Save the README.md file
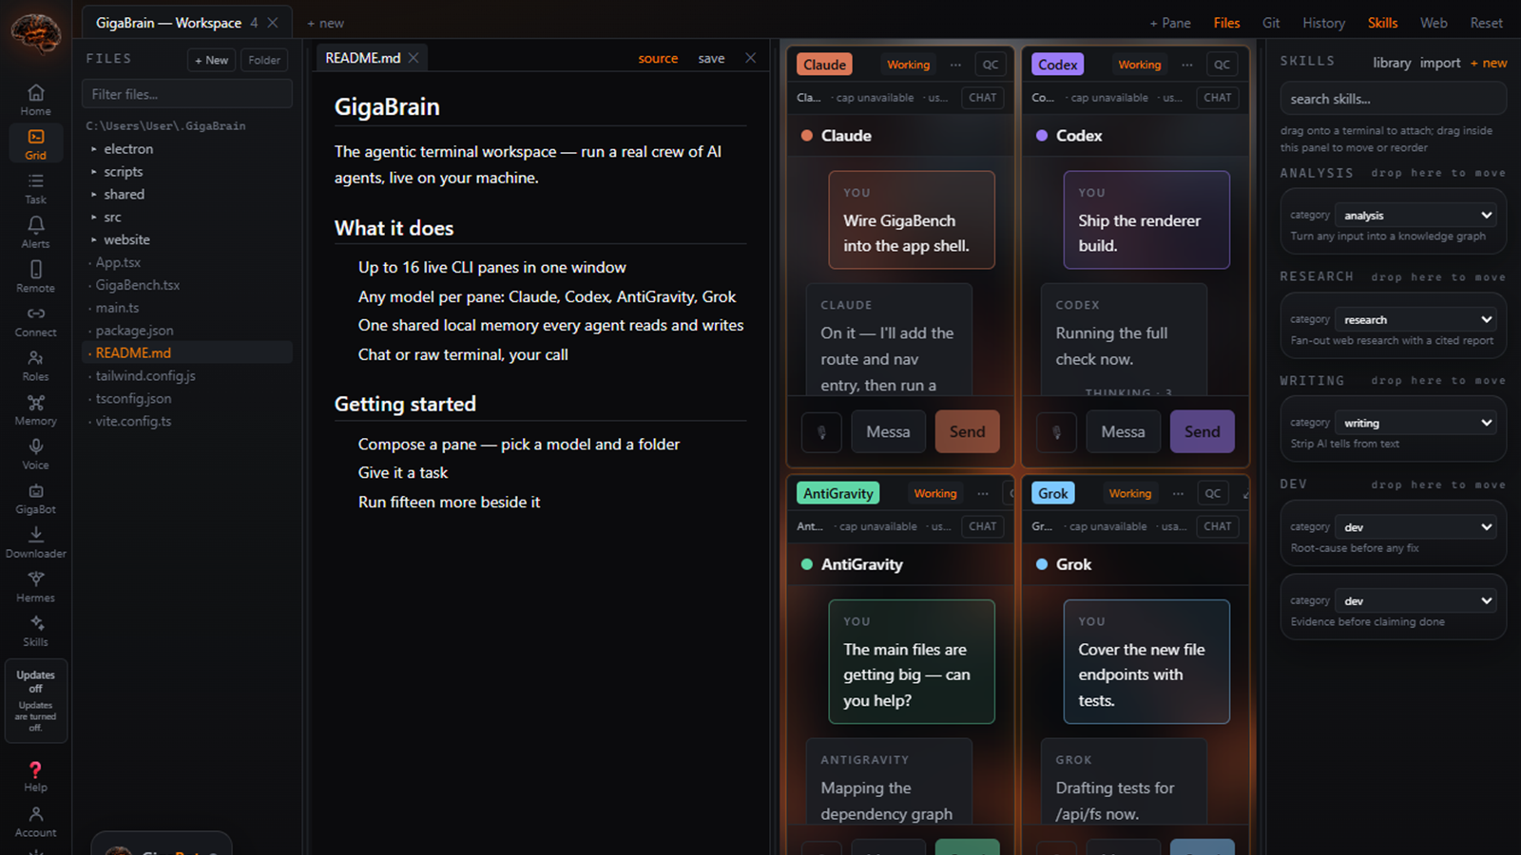This screenshot has height=855, width=1521. tap(711, 59)
